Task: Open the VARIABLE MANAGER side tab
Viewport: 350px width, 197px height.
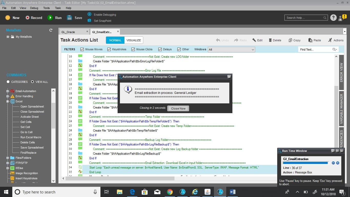Action: (x=341, y=109)
